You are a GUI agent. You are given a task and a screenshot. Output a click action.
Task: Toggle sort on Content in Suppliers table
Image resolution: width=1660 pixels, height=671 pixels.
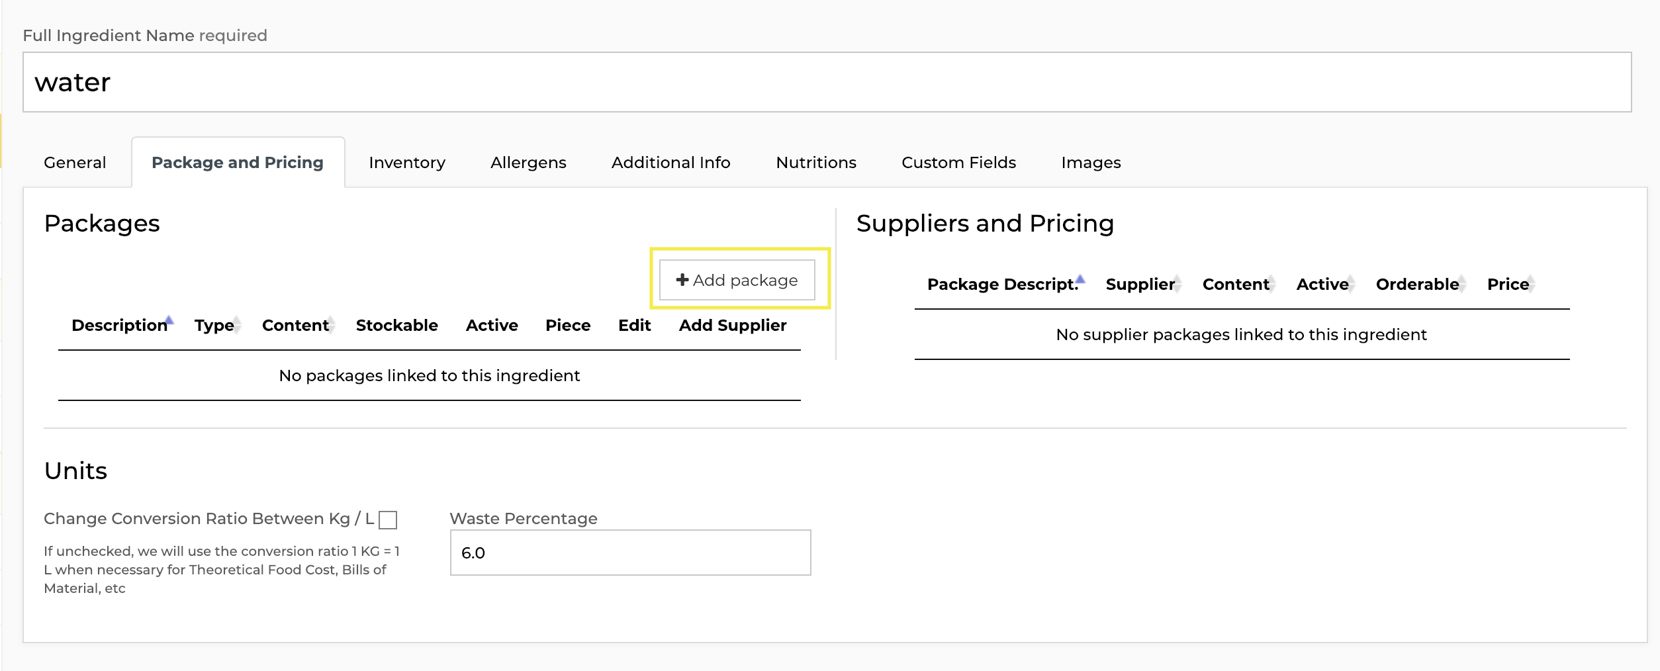coord(1236,284)
